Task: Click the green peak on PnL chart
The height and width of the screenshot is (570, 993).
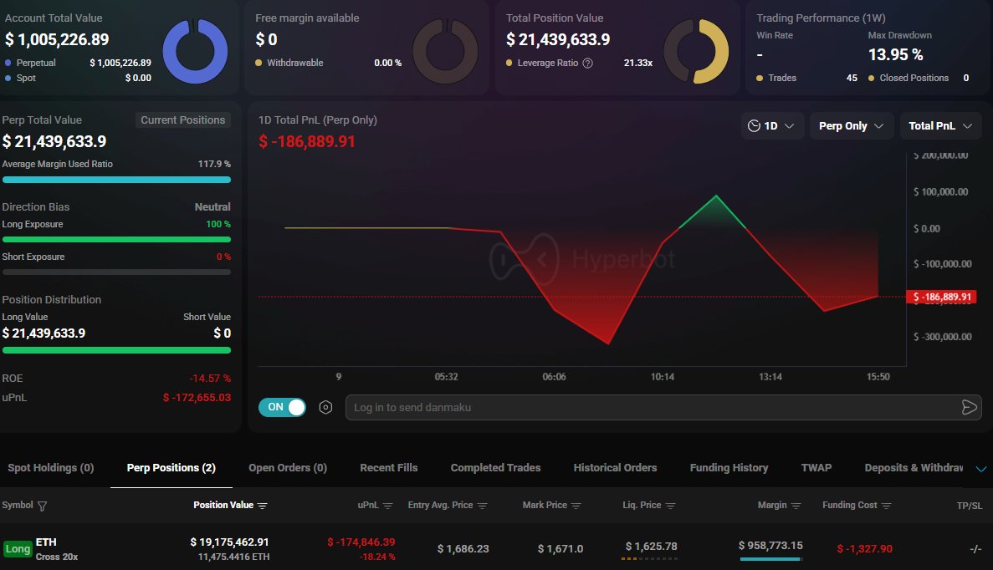Action: click(716, 196)
